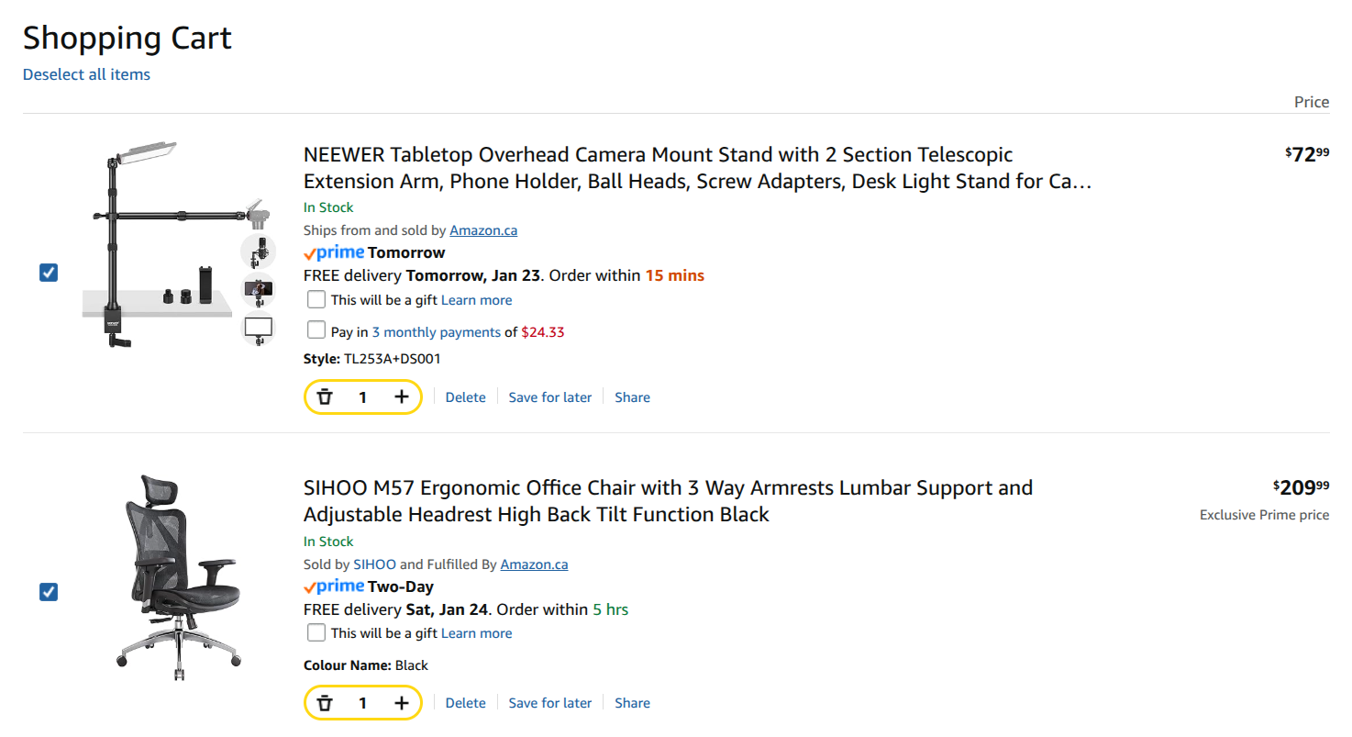
Task: Share the SIHOO office chair
Action: [632, 703]
